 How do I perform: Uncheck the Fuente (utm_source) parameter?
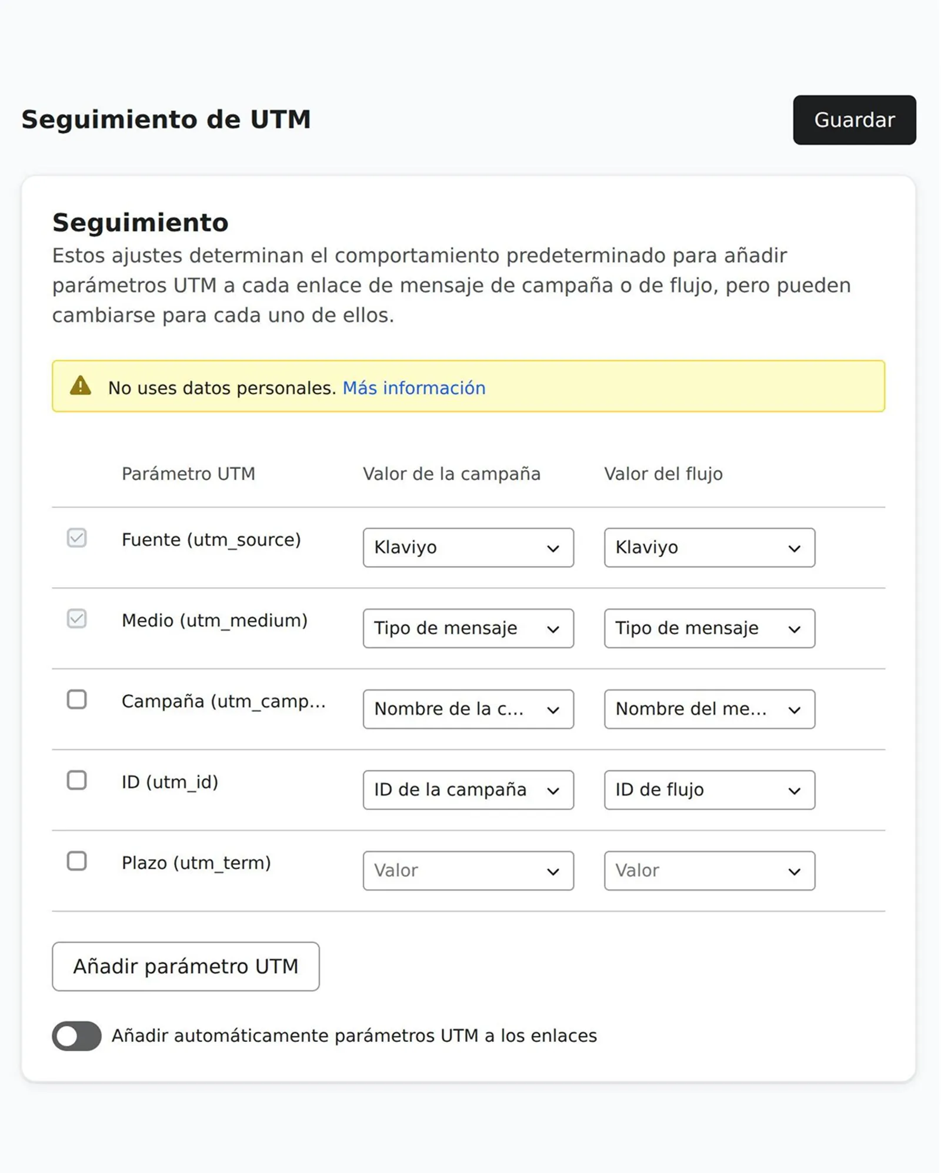click(76, 538)
